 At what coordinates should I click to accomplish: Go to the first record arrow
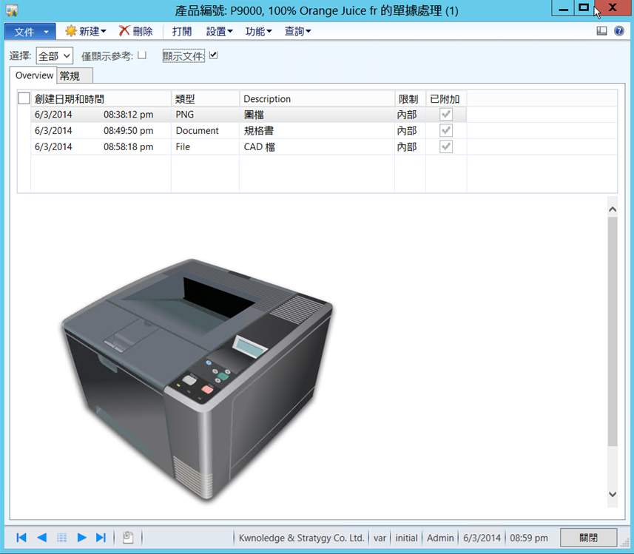[21, 538]
